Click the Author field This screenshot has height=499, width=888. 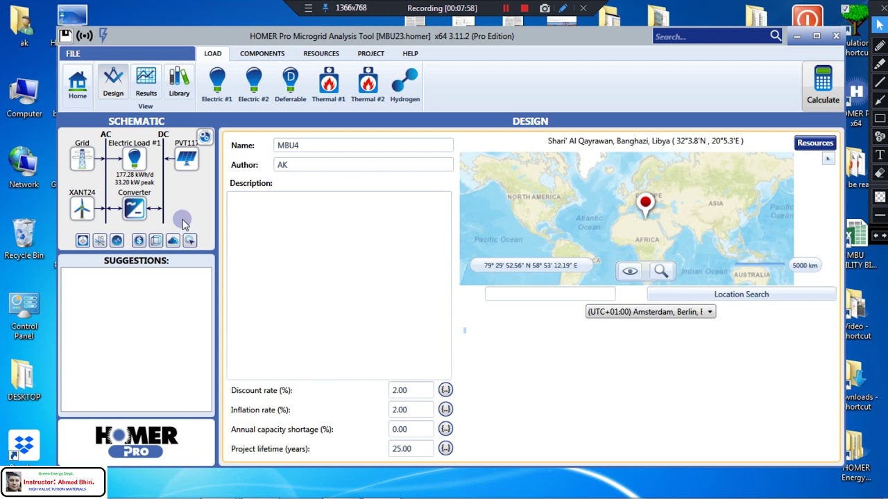pyautogui.click(x=364, y=165)
